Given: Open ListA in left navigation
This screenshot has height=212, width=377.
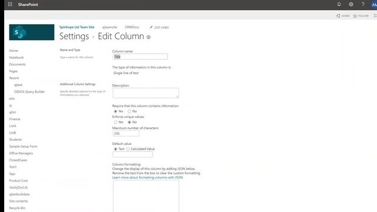Looking at the screenshot, I should [x=13, y=126].
